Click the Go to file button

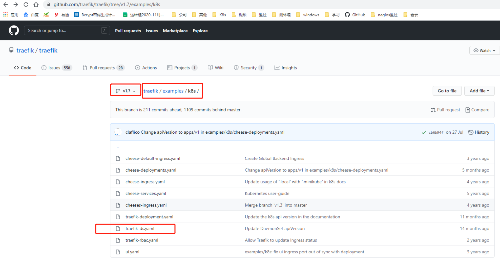[x=447, y=91]
